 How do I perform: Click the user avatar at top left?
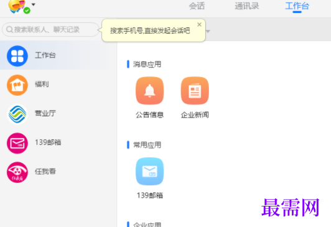coord(16,6)
